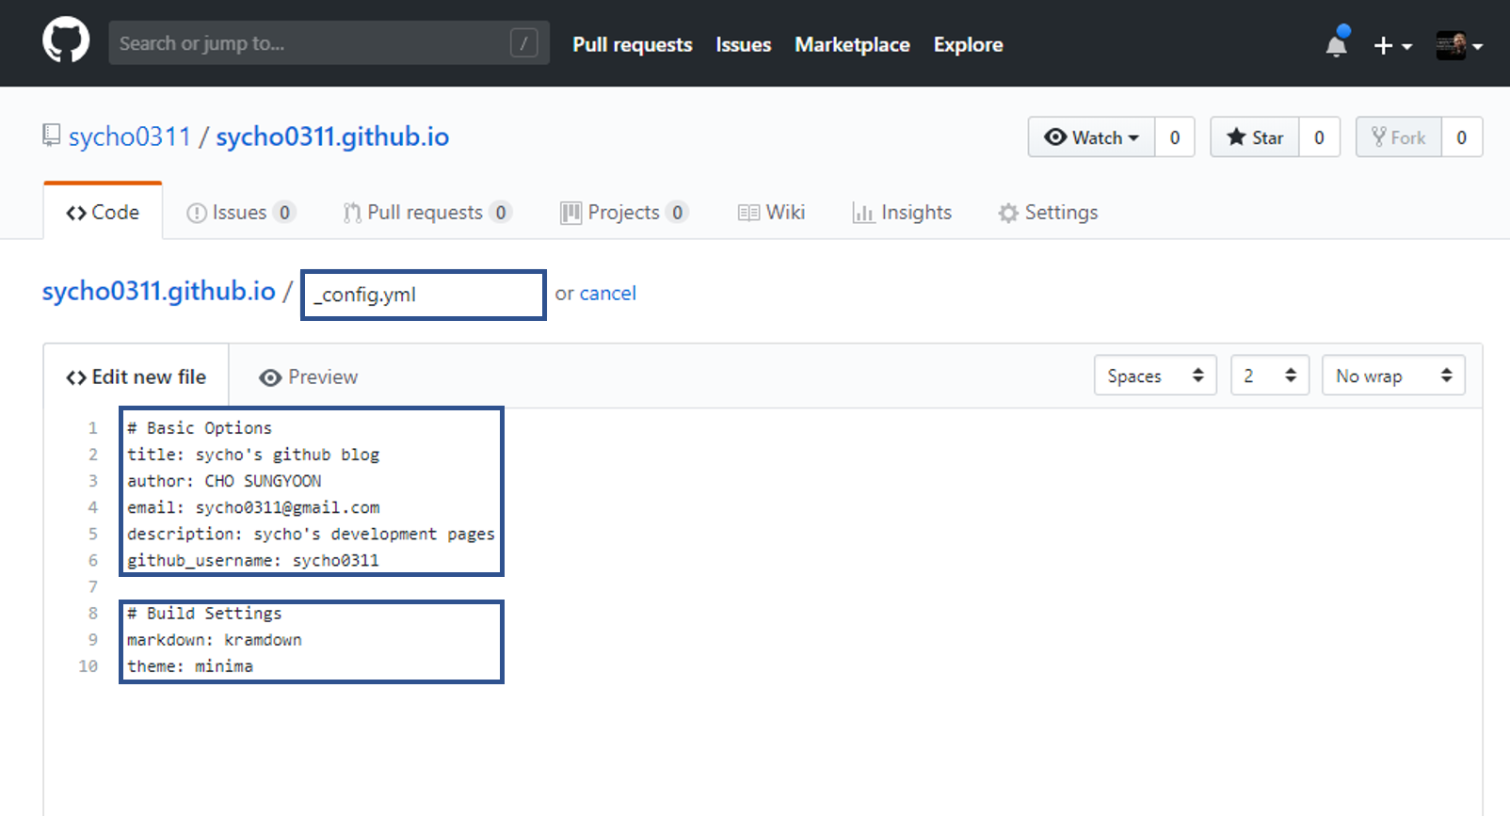Open the notifications bell
This screenshot has height=816, width=1510.
pos(1337,43)
